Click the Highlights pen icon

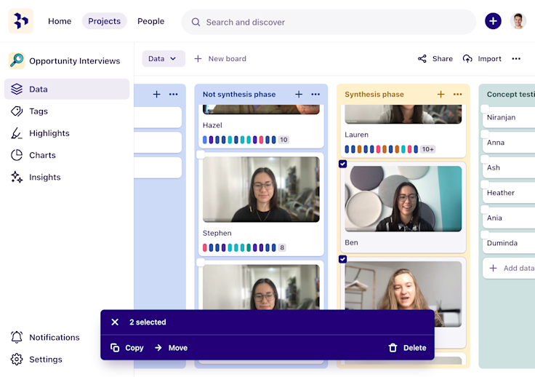17,133
